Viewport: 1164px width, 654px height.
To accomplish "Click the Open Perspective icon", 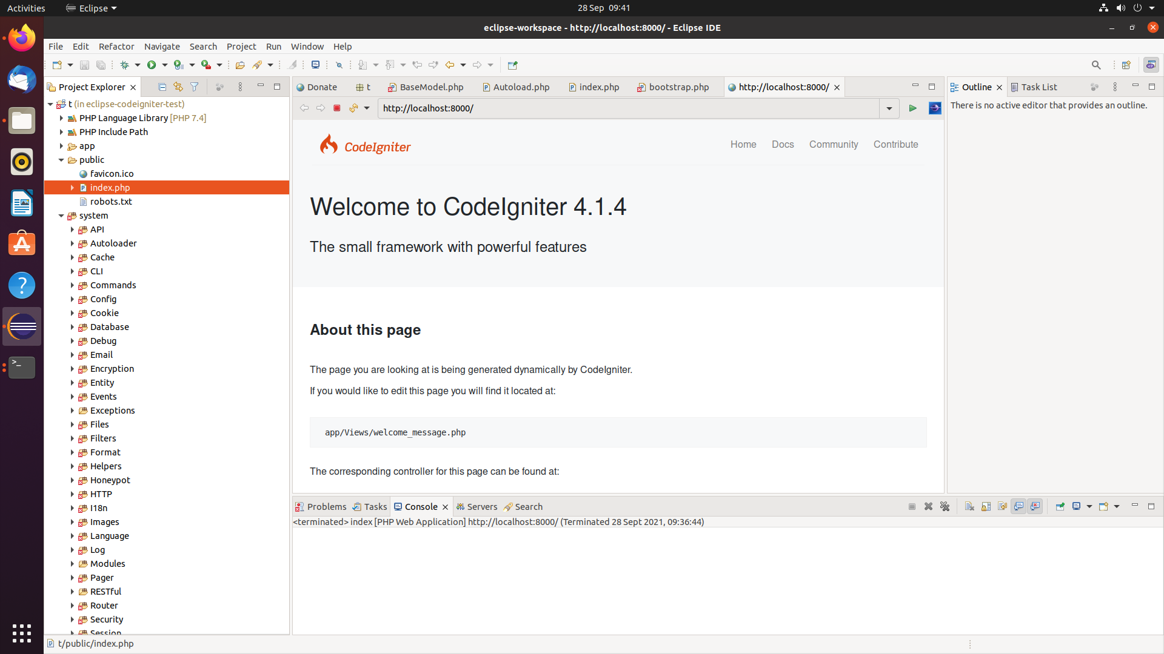I will click(x=1126, y=65).
